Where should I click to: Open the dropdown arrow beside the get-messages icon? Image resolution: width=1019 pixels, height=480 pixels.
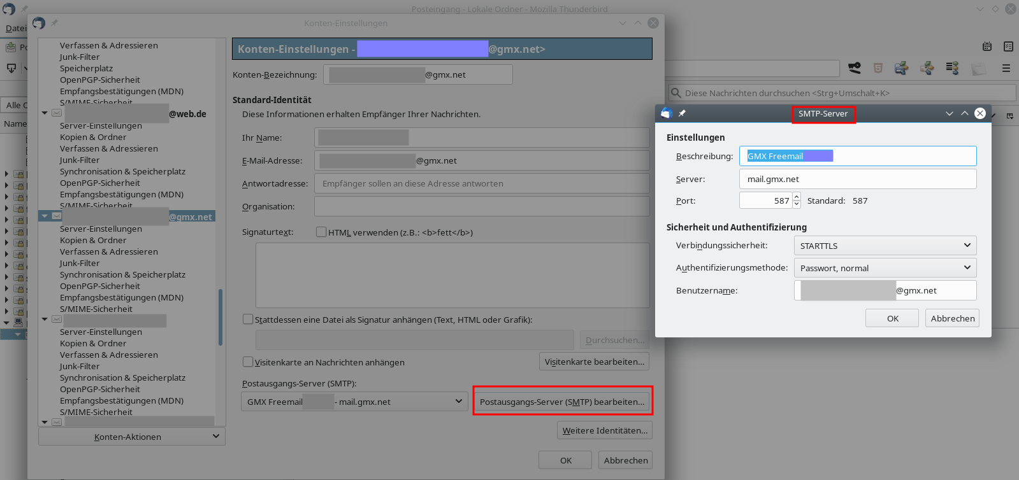tap(26, 68)
